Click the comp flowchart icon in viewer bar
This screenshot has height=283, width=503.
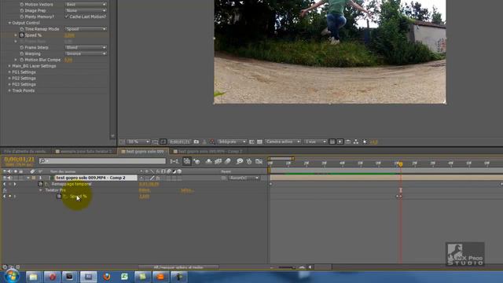click(x=356, y=141)
